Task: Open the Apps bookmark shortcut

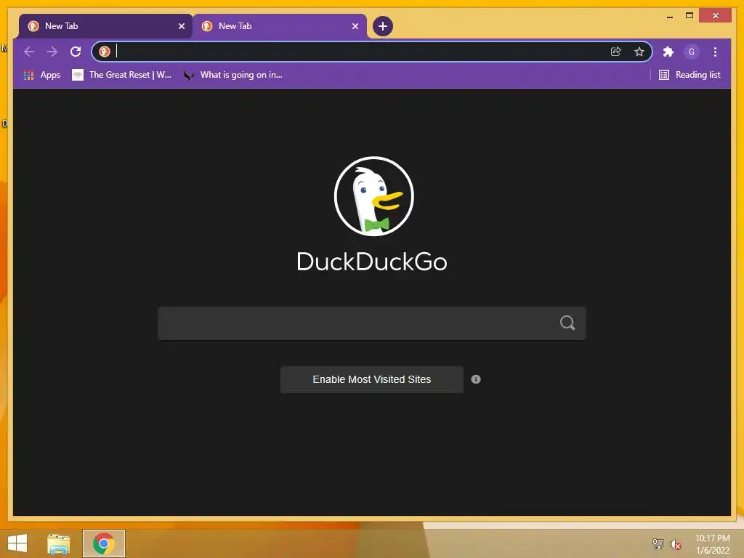Action: (x=42, y=75)
